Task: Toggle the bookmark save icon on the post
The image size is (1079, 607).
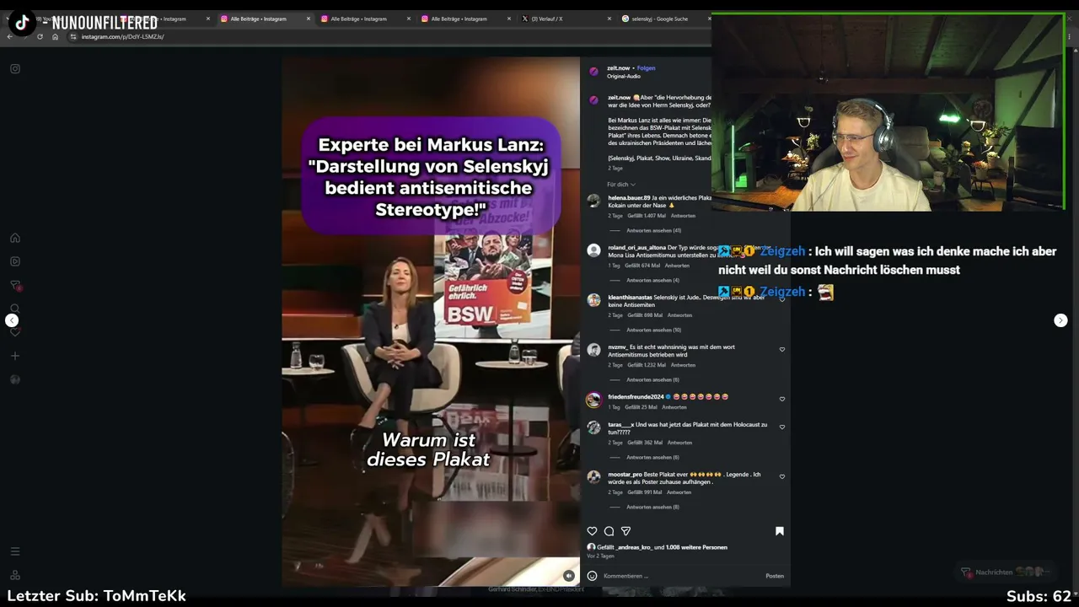Action: pyautogui.click(x=780, y=531)
